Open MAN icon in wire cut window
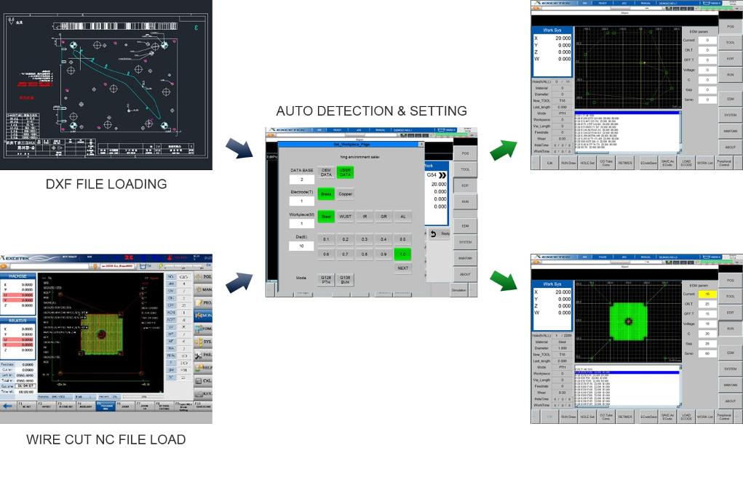The width and height of the screenshot is (743, 477). tap(203, 289)
